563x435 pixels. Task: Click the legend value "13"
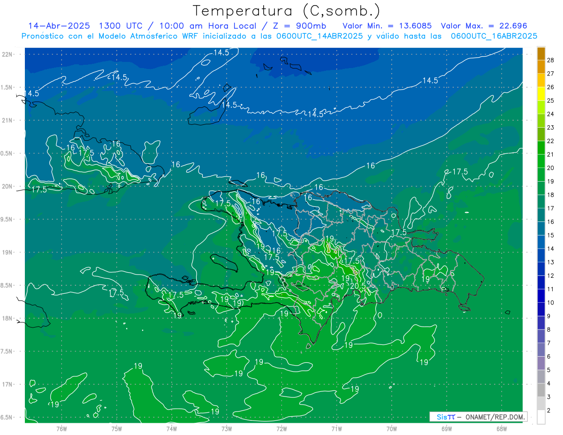click(551, 262)
